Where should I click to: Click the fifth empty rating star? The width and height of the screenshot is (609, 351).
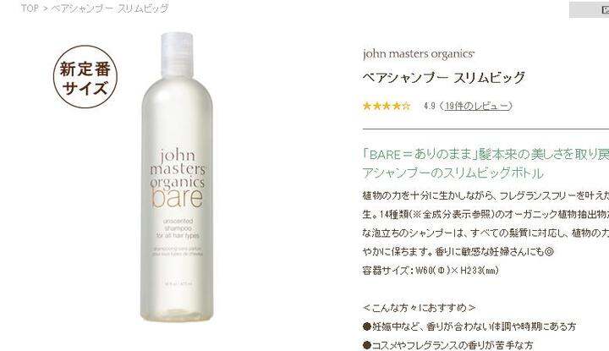406,106
